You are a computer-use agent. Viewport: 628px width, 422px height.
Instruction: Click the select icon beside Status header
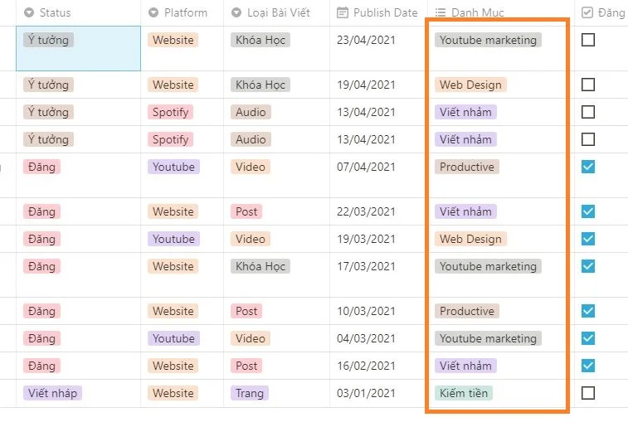click(x=29, y=12)
